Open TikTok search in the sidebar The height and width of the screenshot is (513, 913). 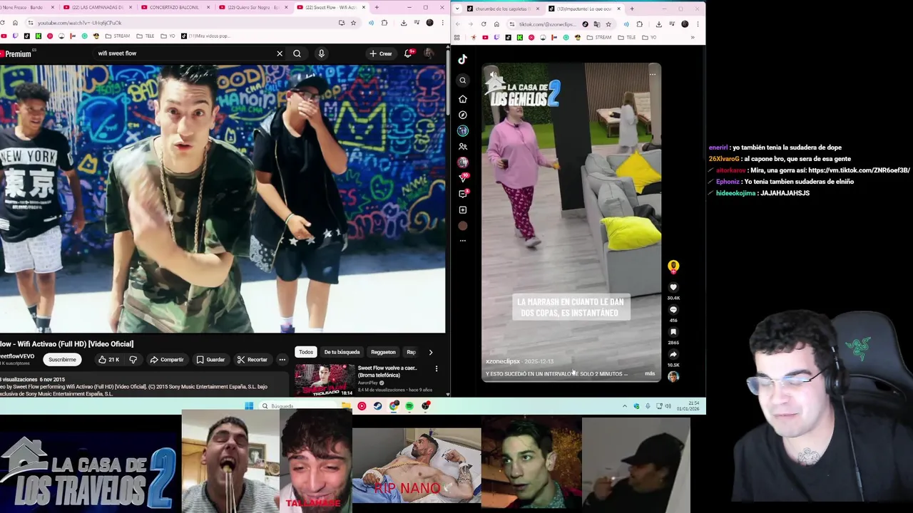(462, 81)
